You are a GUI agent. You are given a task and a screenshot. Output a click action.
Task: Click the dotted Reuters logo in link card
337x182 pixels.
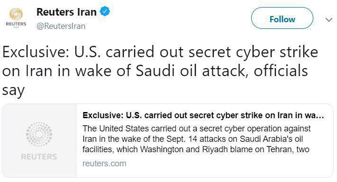[x=39, y=134]
